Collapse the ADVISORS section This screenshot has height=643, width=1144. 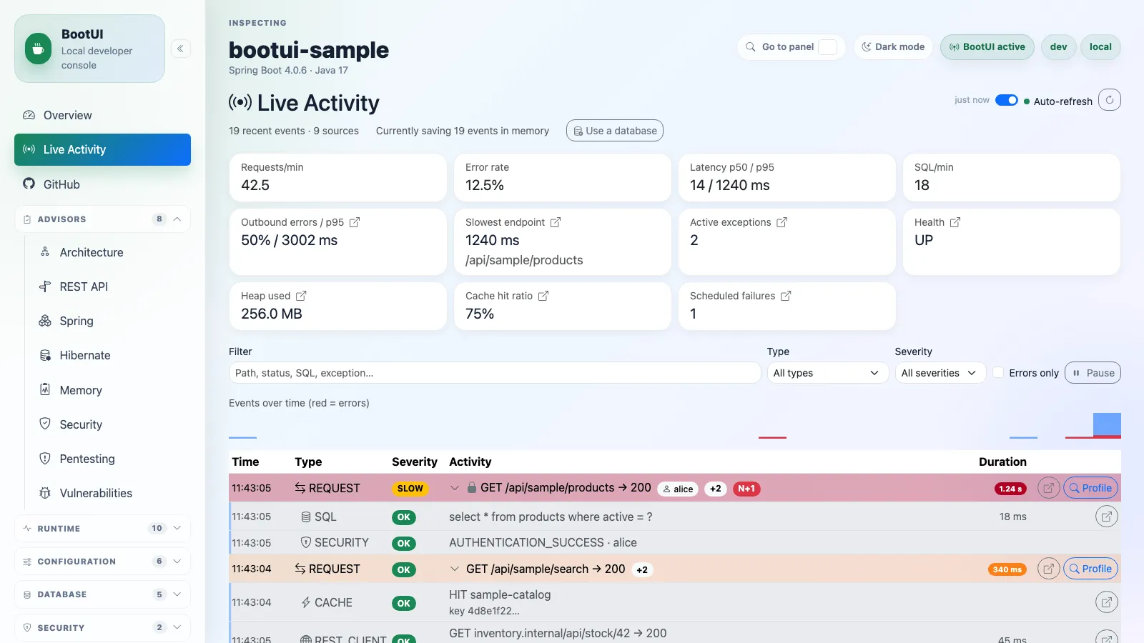click(102, 219)
